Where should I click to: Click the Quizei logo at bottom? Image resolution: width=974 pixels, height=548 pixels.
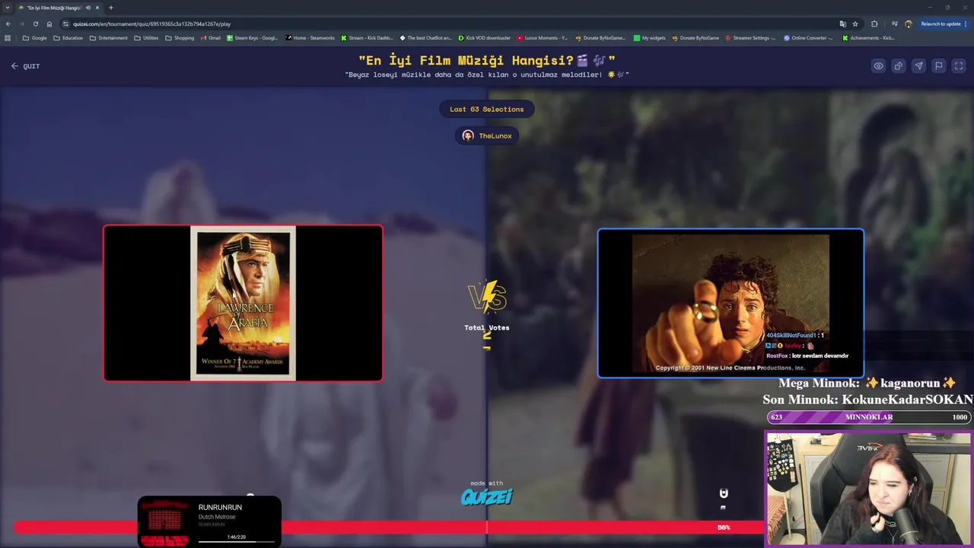pos(487,497)
